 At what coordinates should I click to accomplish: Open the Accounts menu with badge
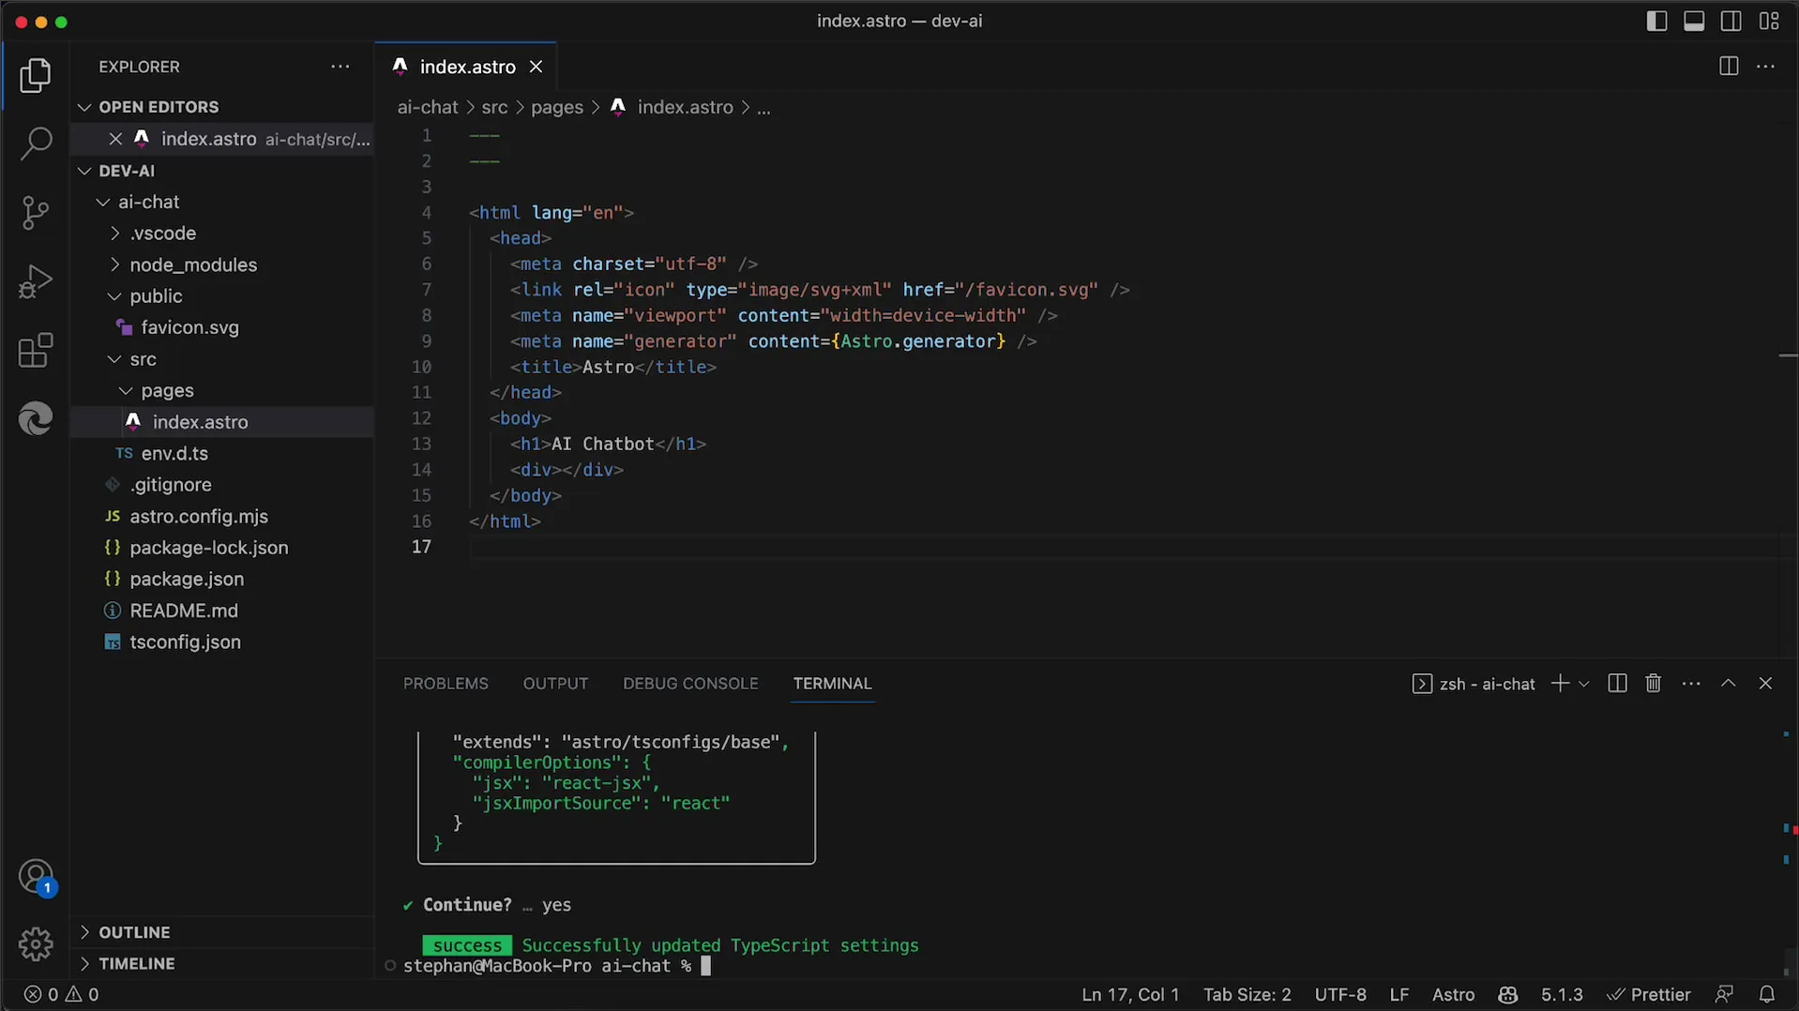(36, 878)
